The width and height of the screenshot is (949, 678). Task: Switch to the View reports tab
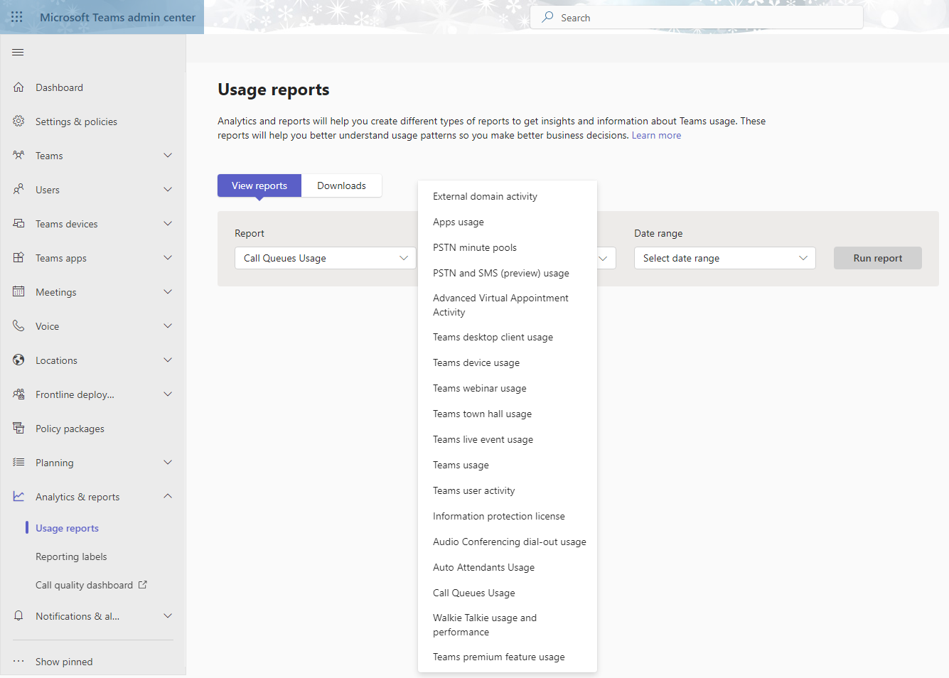259,185
